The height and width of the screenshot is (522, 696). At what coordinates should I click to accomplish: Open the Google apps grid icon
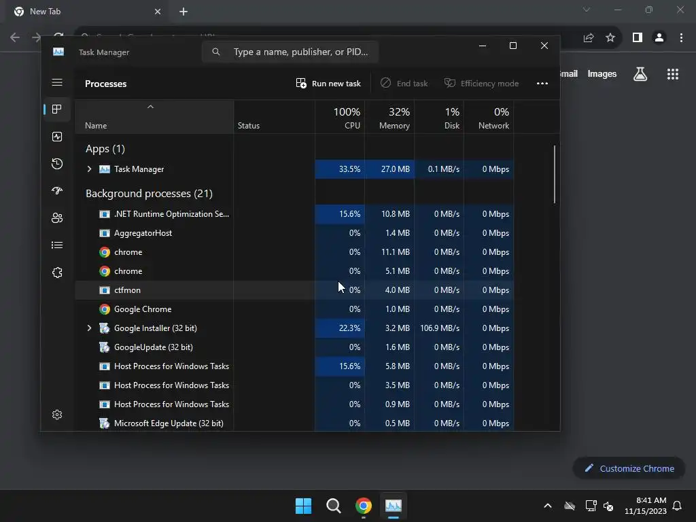click(x=672, y=74)
